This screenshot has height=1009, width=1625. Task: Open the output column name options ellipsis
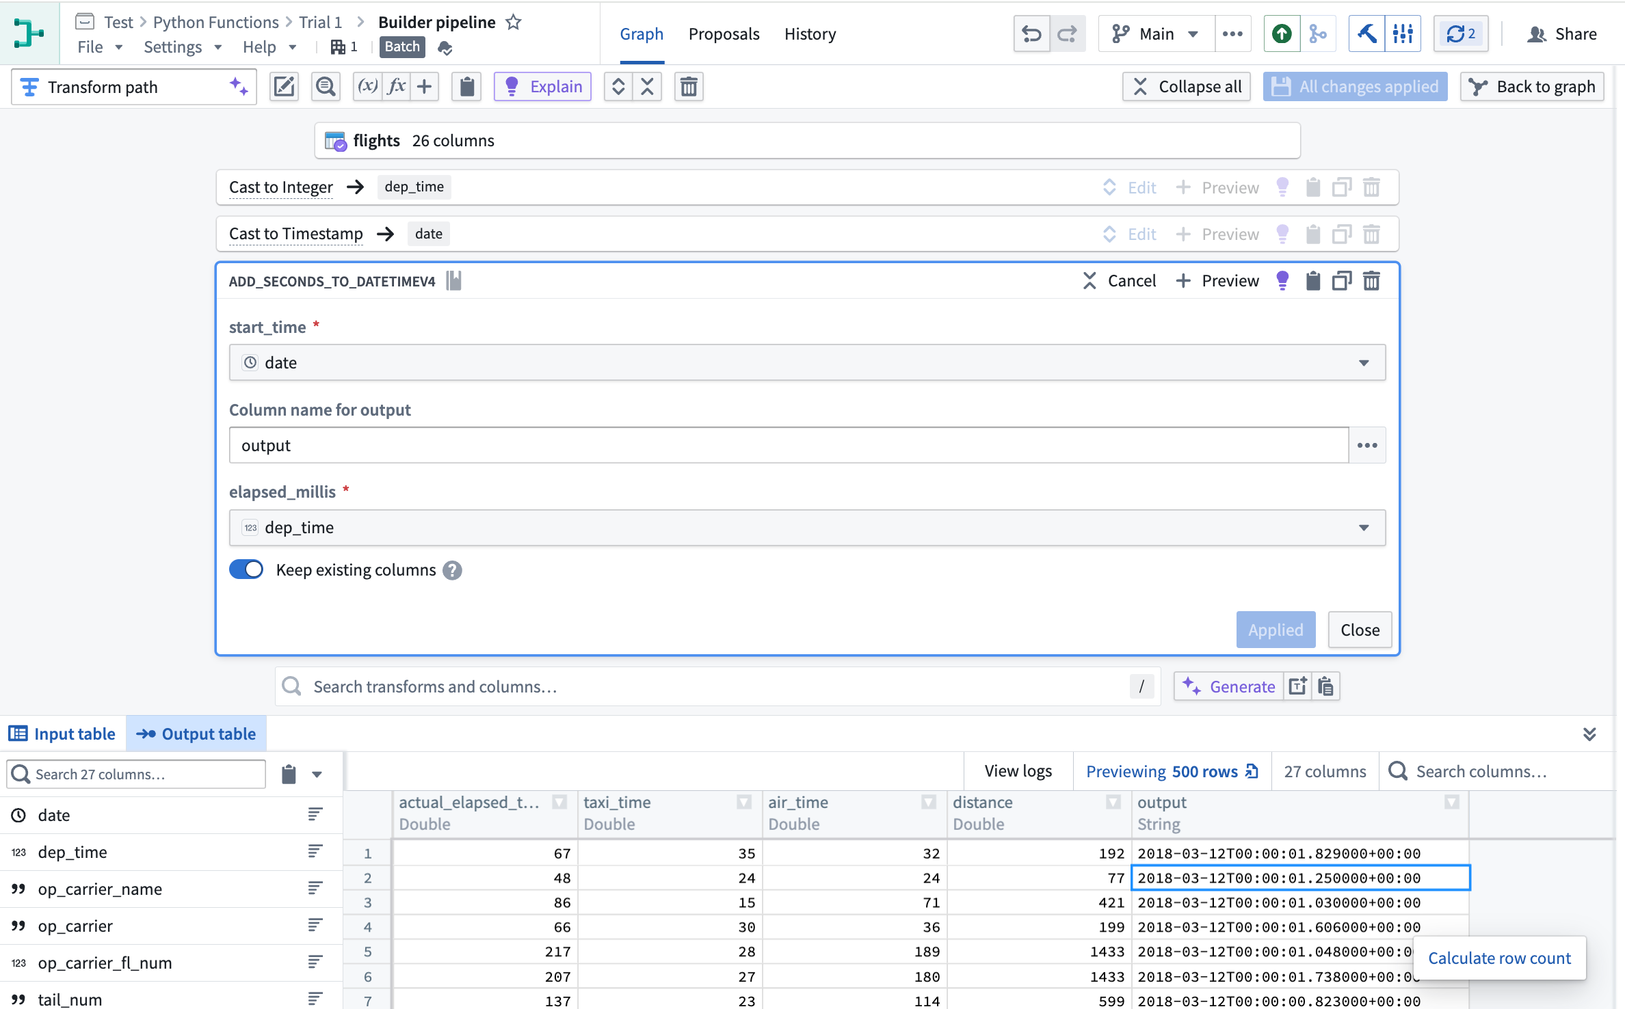(x=1367, y=445)
